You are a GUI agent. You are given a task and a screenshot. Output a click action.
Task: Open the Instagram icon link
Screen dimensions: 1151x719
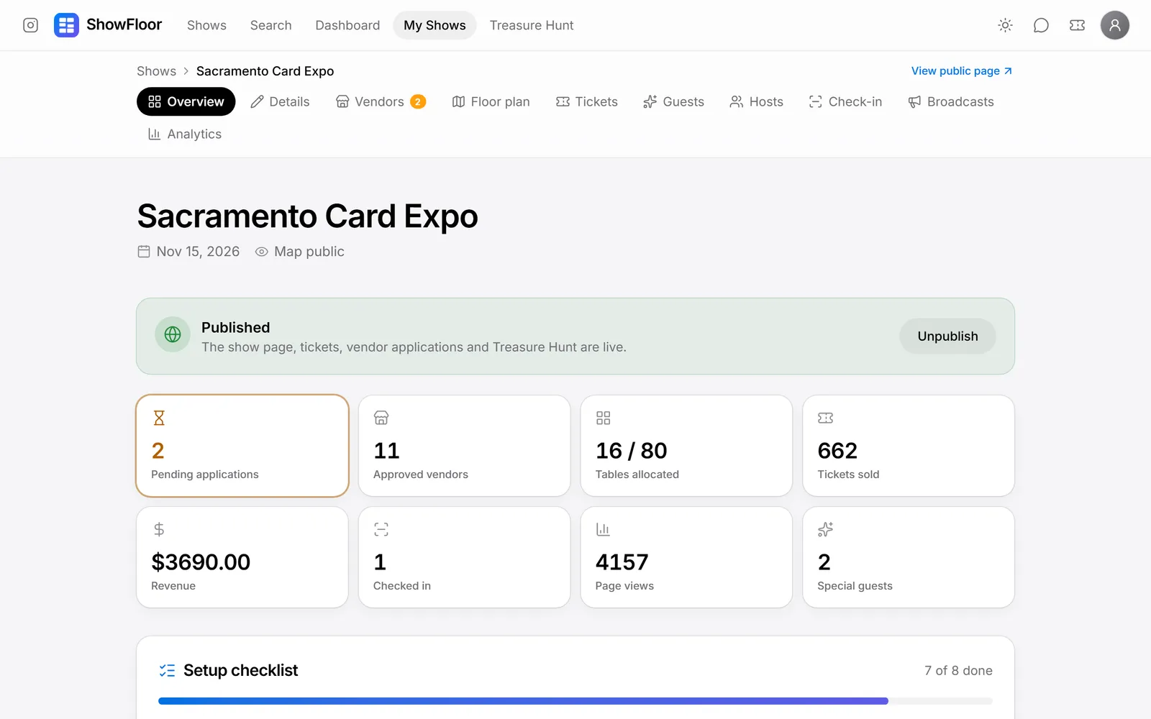(30, 25)
